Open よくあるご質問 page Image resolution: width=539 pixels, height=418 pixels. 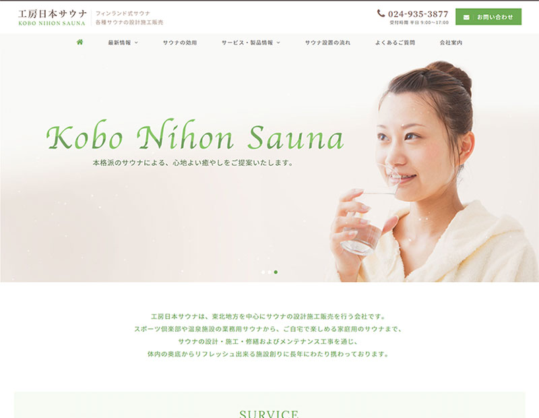(x=395, y=42)
